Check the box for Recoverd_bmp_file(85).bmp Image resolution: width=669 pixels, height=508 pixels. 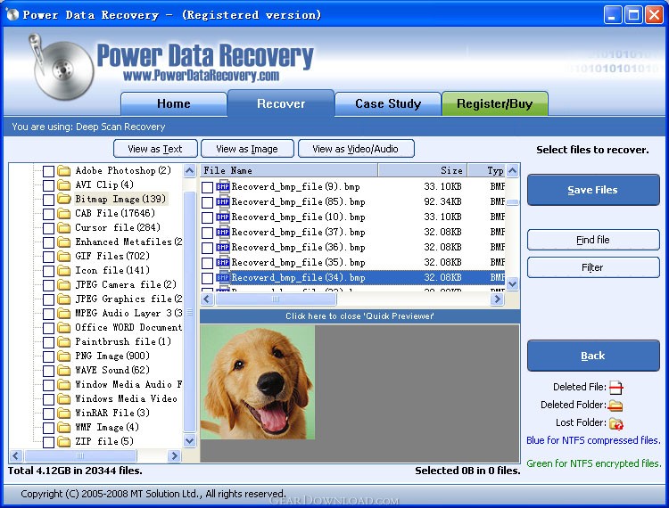tap(207, 202)
